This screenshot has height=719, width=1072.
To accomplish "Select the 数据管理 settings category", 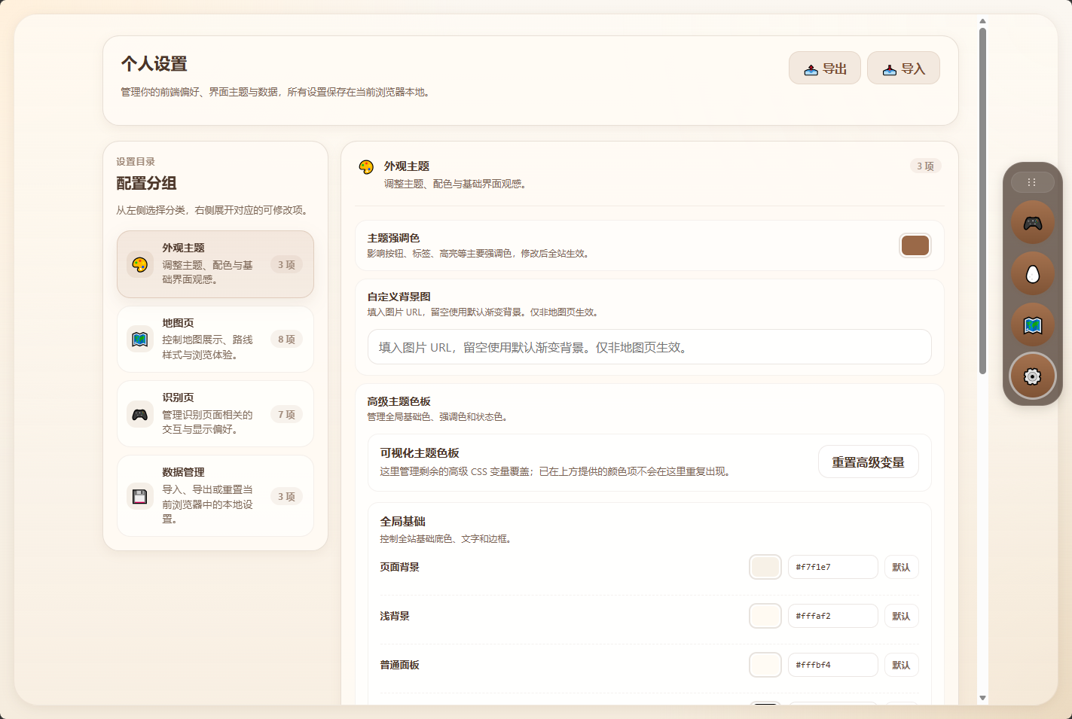I will [215, 496].
